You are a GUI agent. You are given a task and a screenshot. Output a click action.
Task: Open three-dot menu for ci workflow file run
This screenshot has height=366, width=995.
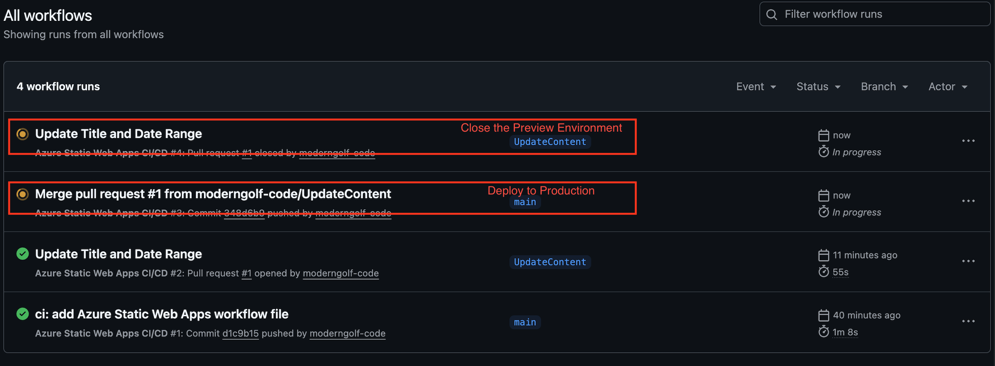pyautogui.click(x=968, y=321)
